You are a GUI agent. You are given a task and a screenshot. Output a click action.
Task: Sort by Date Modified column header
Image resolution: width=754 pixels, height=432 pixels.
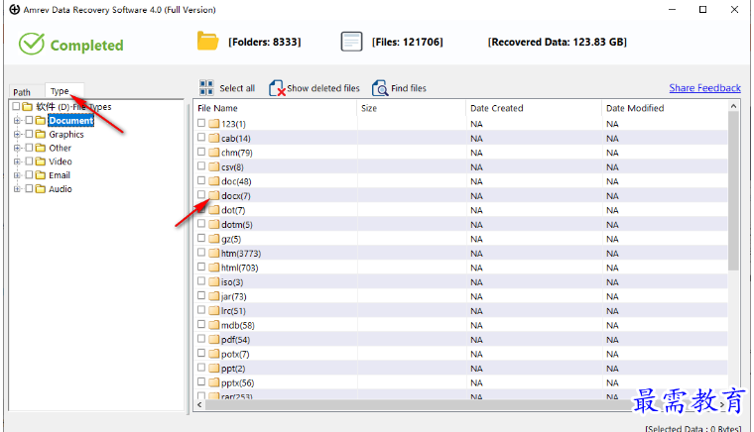665,108
